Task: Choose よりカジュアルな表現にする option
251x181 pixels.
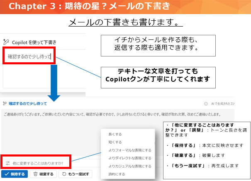Action: coord(130,166)
